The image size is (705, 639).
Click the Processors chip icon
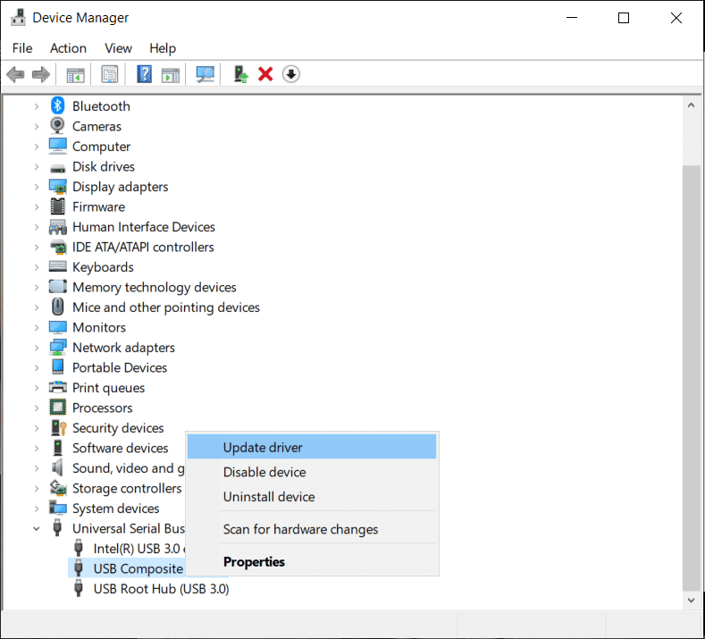point(57,408)
